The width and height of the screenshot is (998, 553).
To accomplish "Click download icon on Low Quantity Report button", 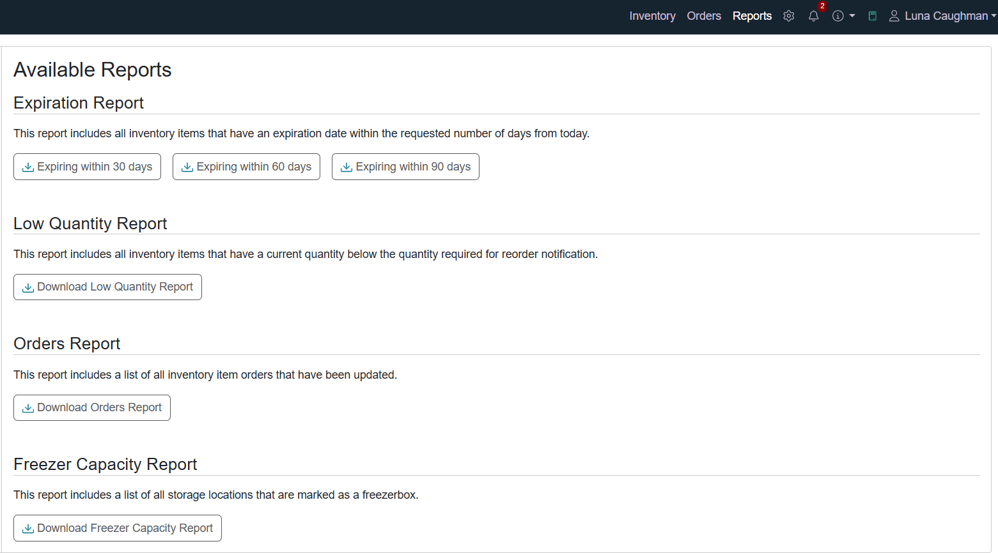I will 28,288.
